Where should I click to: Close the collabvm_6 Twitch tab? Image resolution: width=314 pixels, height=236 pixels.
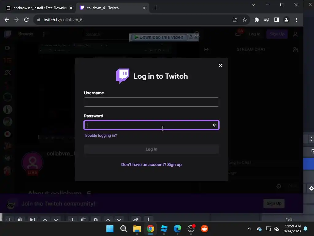tap(144, 8)
